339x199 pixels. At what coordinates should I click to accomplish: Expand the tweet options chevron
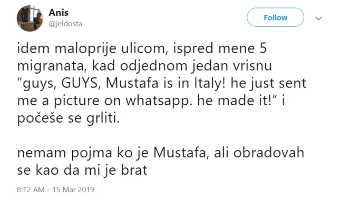click(x=318, y=18)
